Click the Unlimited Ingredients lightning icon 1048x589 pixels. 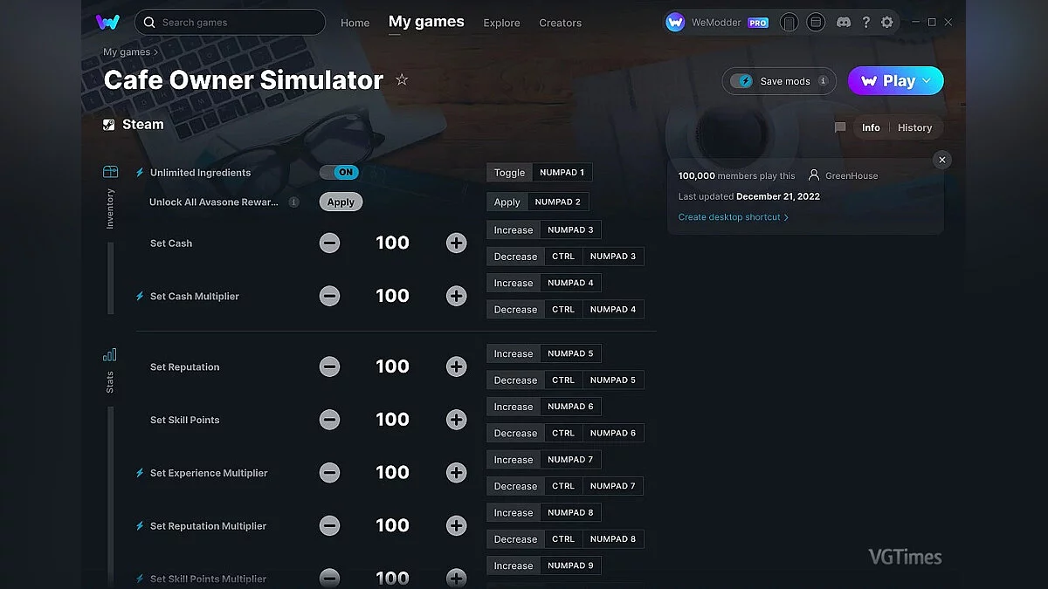click(x=140, y=173)
